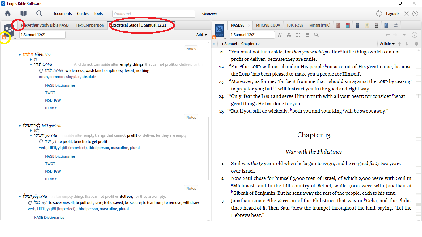The width and height of the screenshot is (422, 237).
Task: Click the close-all circled X icon
Action: coord(407,14)
